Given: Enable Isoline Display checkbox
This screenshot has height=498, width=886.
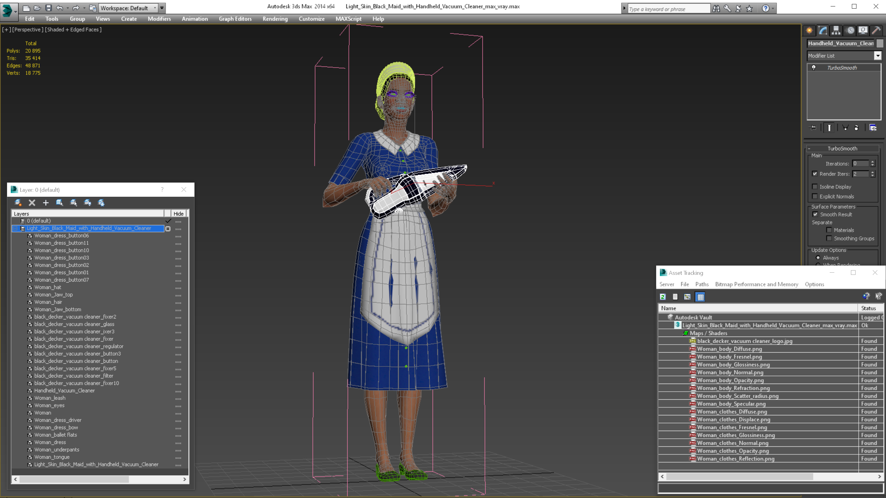Looking at the screenshot, I should (x=815, y=187).
